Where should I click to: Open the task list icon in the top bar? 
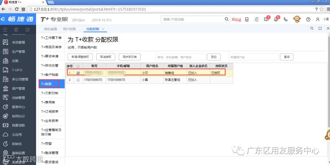point(256,19)
